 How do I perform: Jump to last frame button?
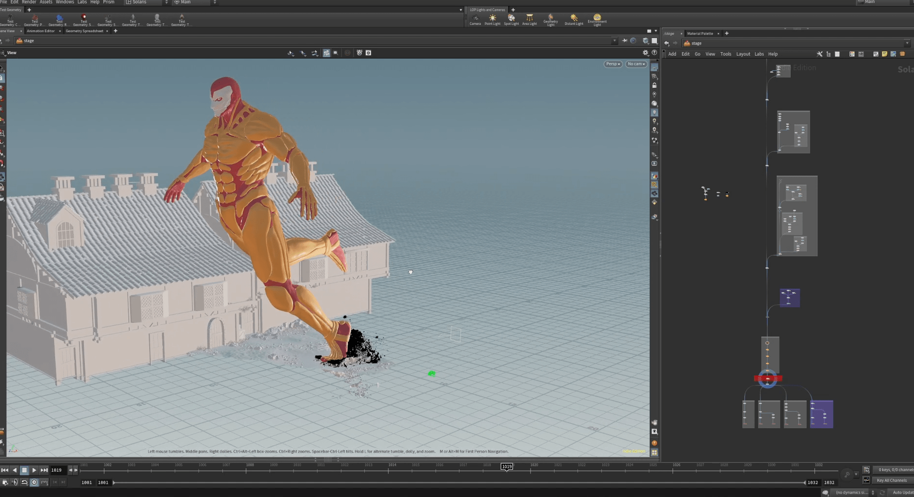(44, 470)
